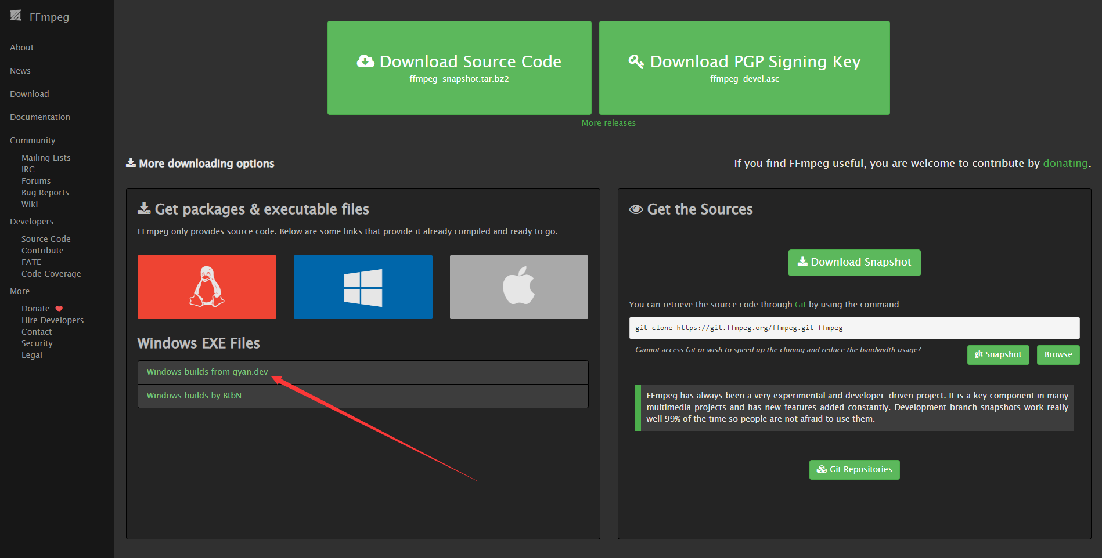Open the FATE link

tap(31, 262)
